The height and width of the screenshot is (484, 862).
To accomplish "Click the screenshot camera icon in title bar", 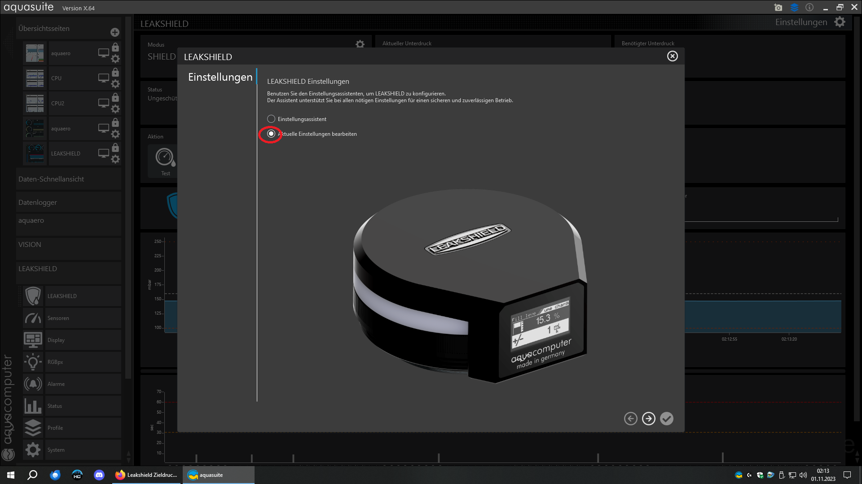I will (x=778, y=8).
